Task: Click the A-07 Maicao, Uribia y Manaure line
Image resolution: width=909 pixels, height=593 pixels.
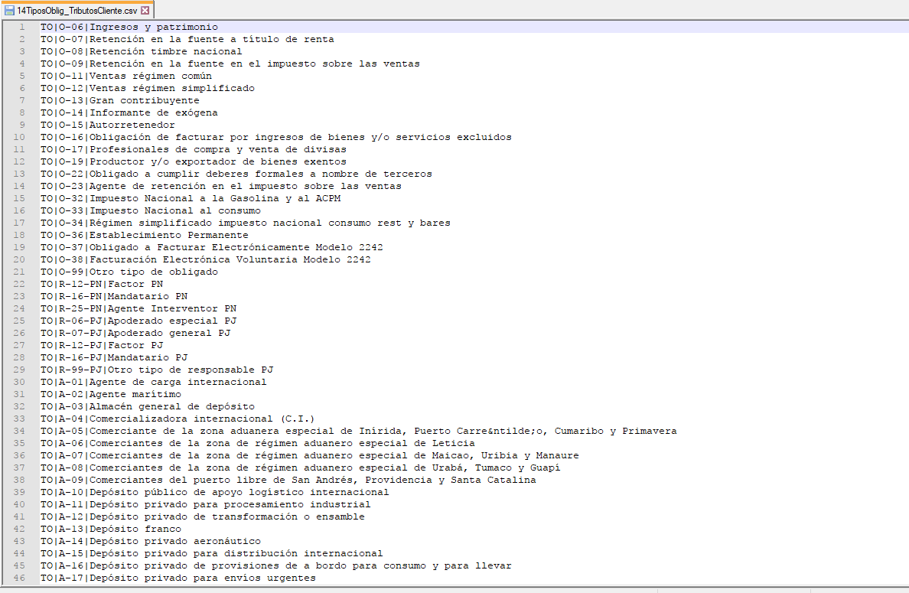Action: pyautogui.click(x=310, y=455)
